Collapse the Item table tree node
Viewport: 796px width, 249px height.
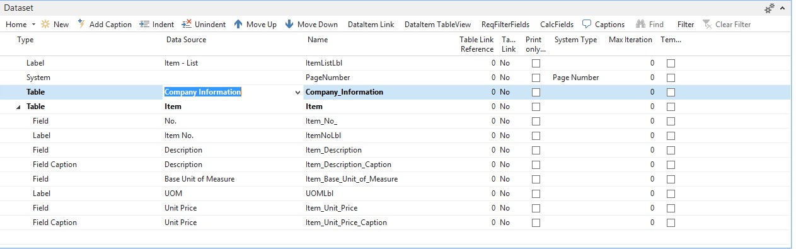tap(18, 107)
